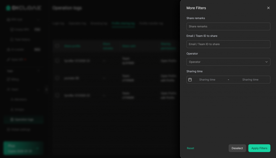Pick the start Sharing time date

coord(207,80)
